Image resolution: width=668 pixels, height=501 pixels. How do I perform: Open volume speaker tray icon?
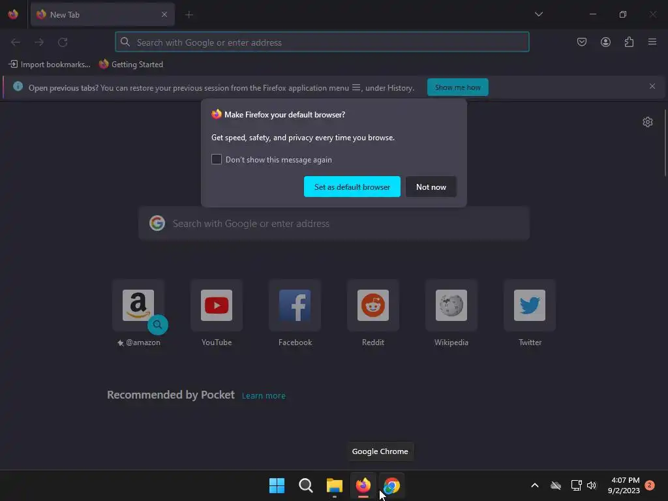(591, 485)
